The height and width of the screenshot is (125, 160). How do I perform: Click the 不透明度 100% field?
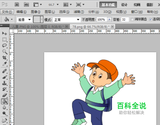[x=102, y=19]
